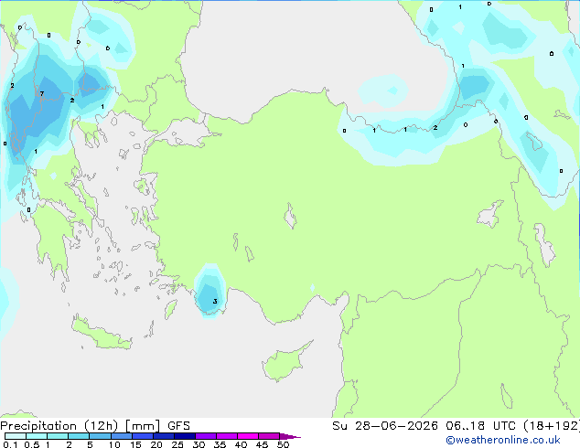The height and width of the screenshot is (448, 580).
Task: Click the 5–10 mm legend swatch
Action: (x=100, y=436)
